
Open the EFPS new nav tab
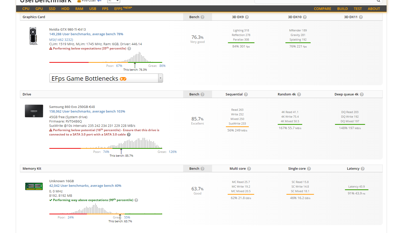[123, 8]
